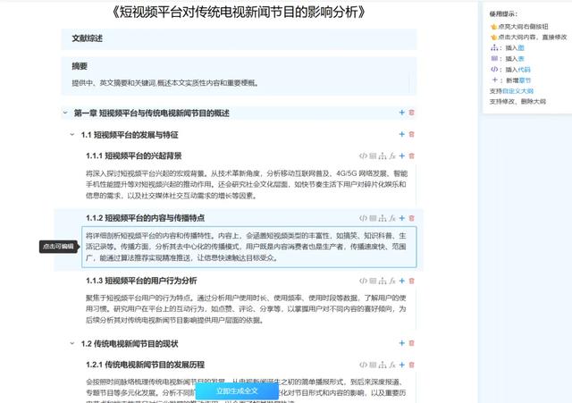Insert table into section 1.1.2 短视频平台的内容与传播特点
This screenshot has width=572, height=403.
[x=373, y=218]
